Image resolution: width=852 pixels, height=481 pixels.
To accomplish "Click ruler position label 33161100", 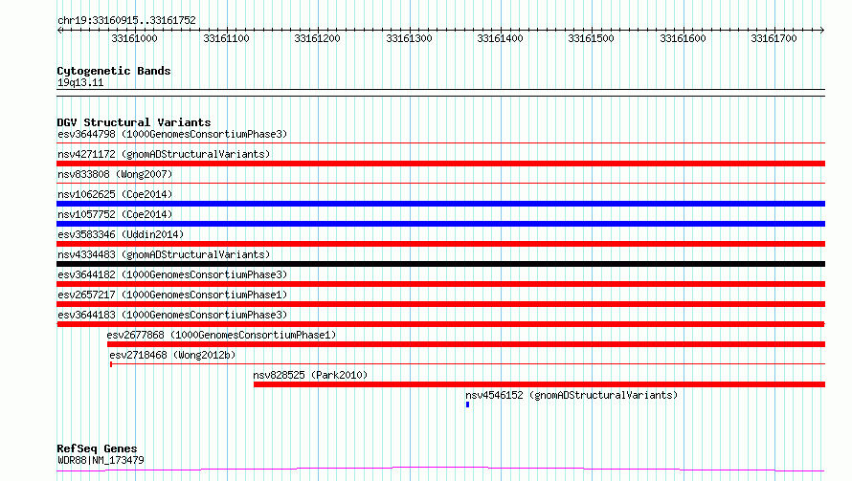I will click(226, 38).
